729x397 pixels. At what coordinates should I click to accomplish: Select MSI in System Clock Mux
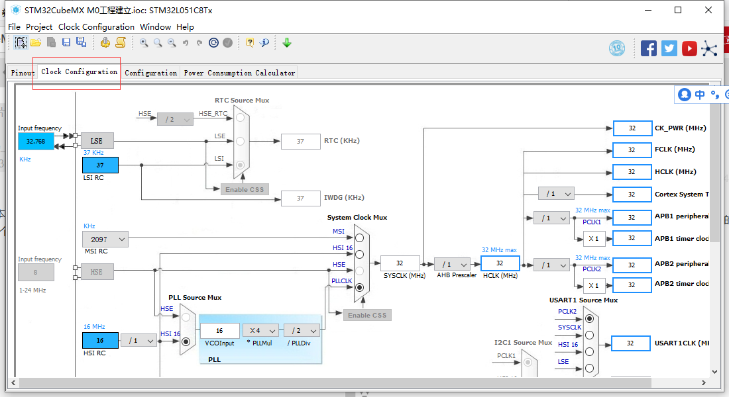point(359,238)
